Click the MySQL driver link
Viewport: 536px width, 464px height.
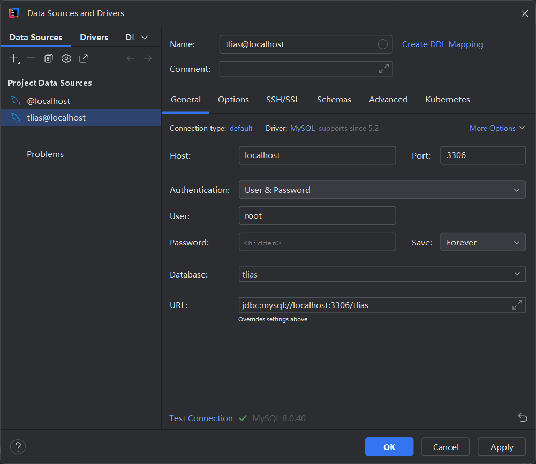click(303, 128)
